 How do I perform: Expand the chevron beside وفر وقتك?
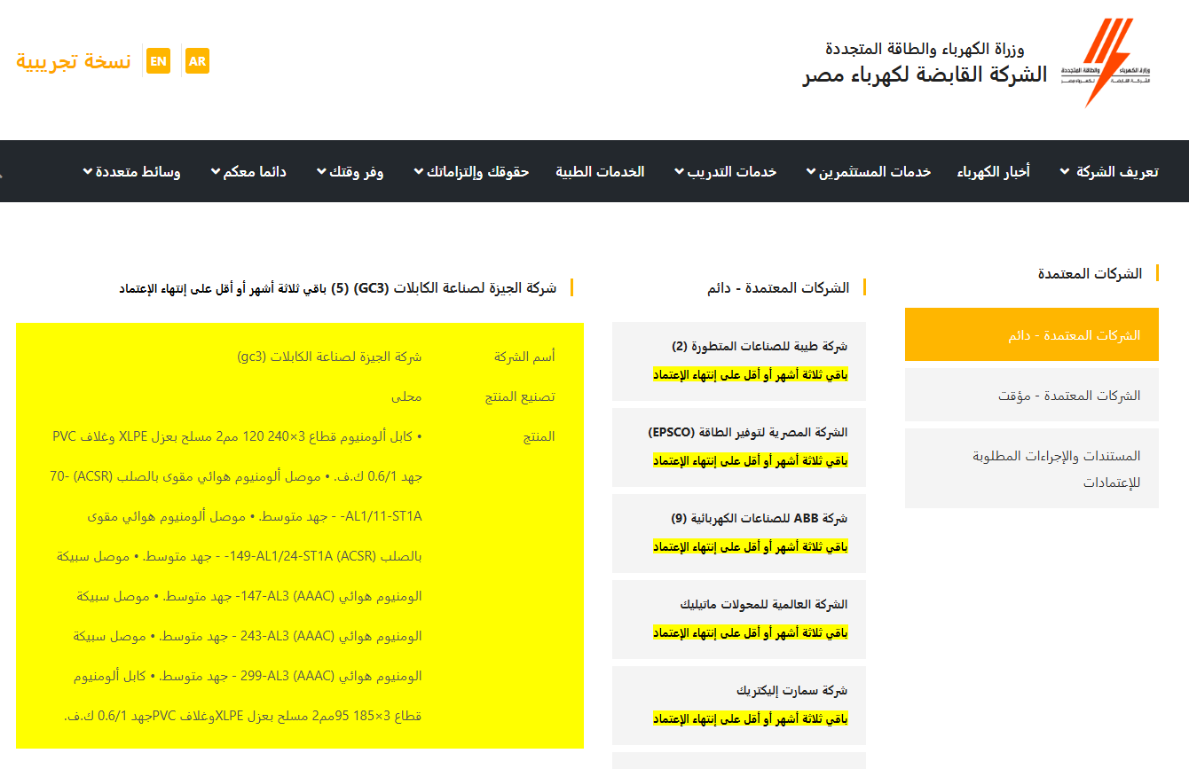click(x=321, y=171)
